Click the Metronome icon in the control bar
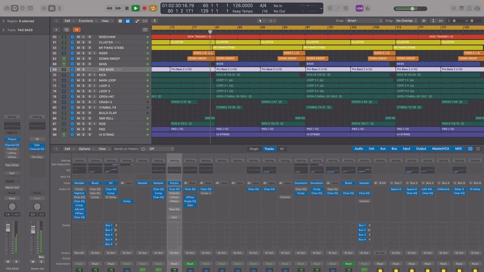The width and height of the screenshot is (484, 272). tap(367, 8)
